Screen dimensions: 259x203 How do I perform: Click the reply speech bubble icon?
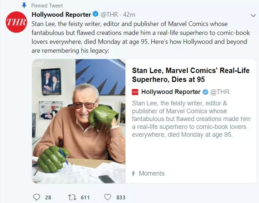click(37, 197)
